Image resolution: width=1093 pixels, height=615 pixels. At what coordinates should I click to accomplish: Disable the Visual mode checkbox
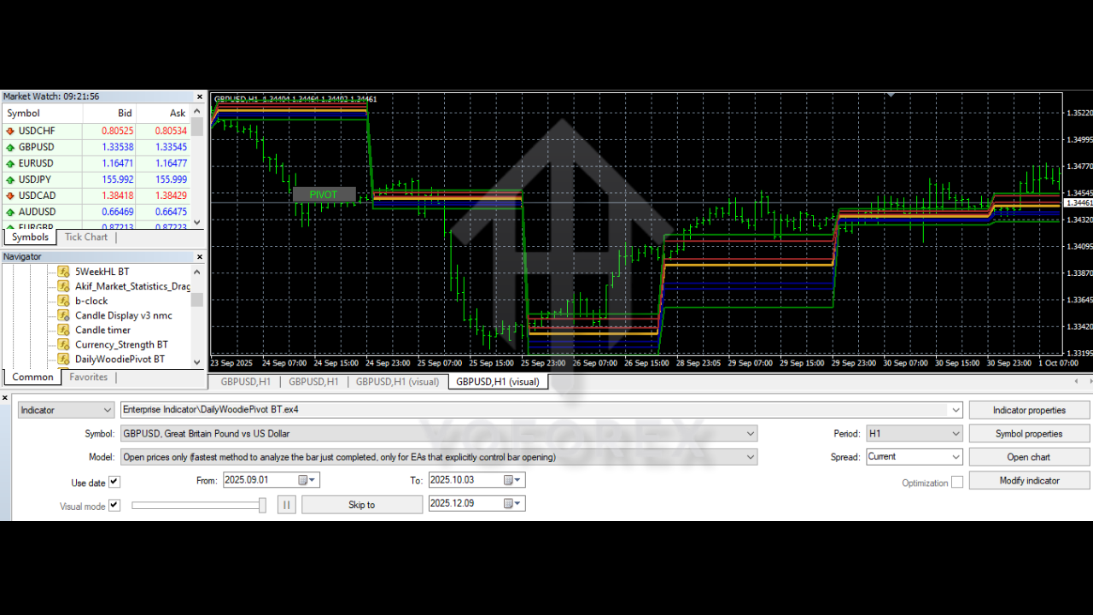pos(115,505)
